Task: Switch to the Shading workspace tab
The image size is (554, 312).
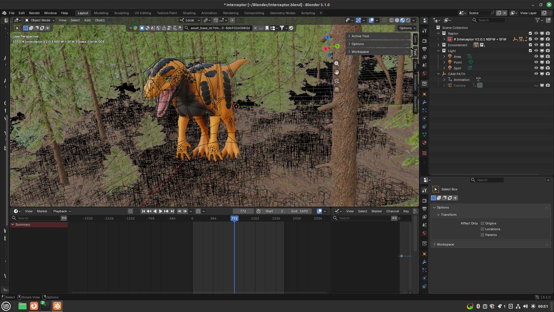Action: [x=189, y=13]
